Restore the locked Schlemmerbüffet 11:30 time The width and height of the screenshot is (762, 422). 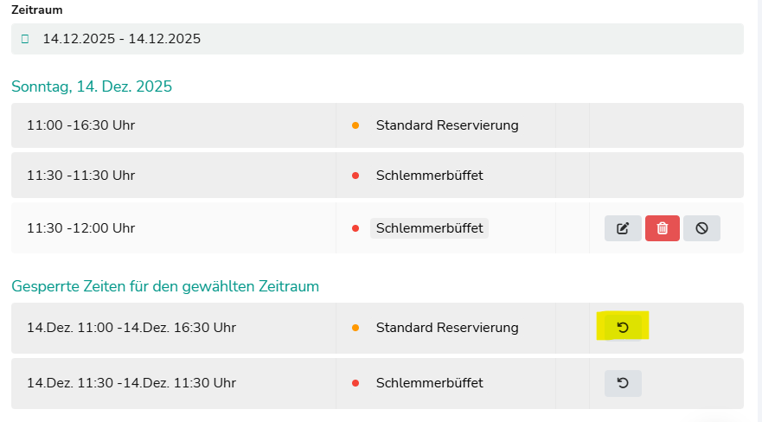pyautogui.click(x=623, y=383)
